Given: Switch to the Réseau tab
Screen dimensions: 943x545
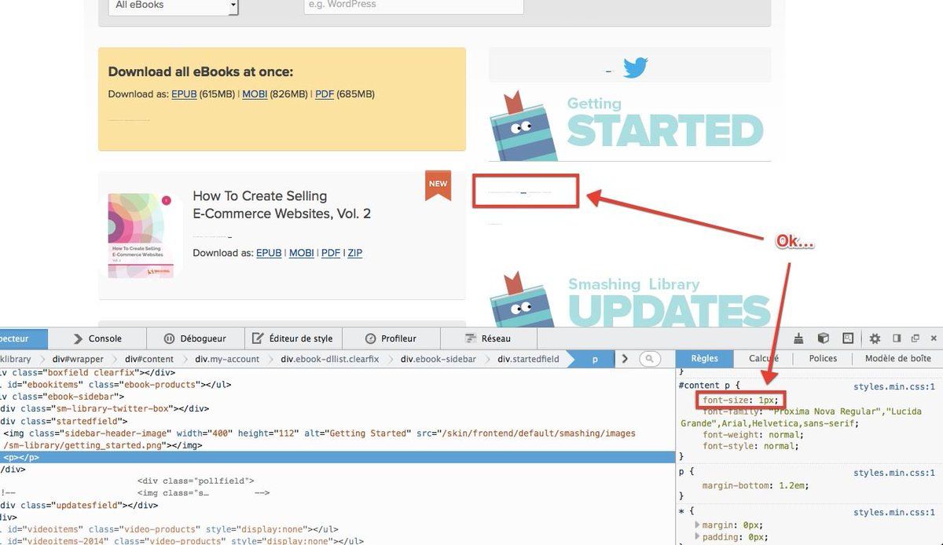Looking at the screenshot, I should click(488, 338).
